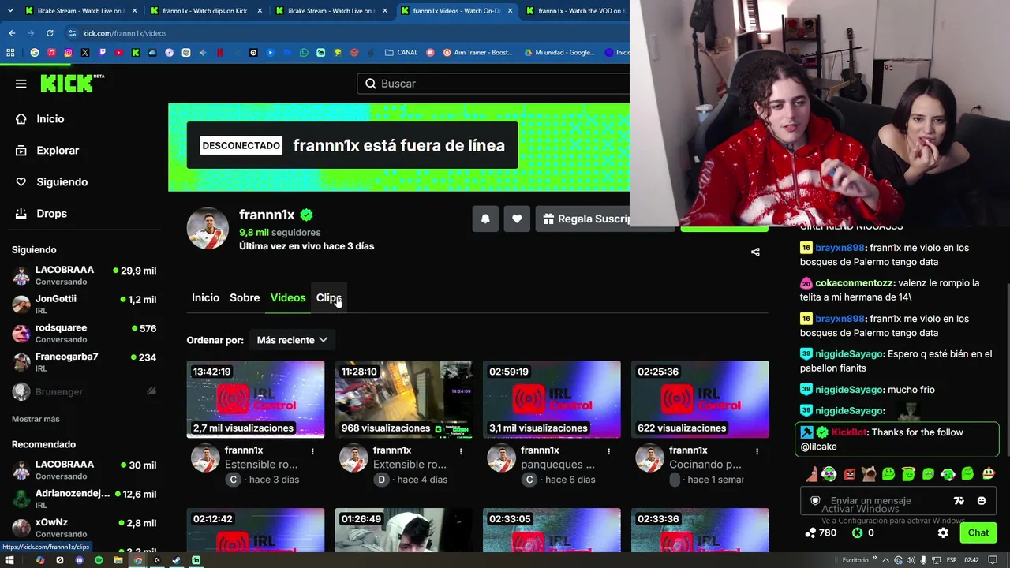Open options menu for the 4 días video
The height and width of the screenshot is (568, 1010).
pyautogui.click(x=461, y=451)
